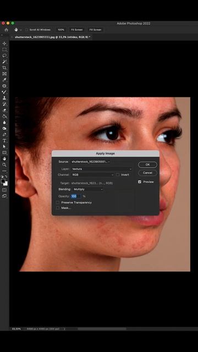Click the horizontal scrollbar

click(x=102, y=329)
